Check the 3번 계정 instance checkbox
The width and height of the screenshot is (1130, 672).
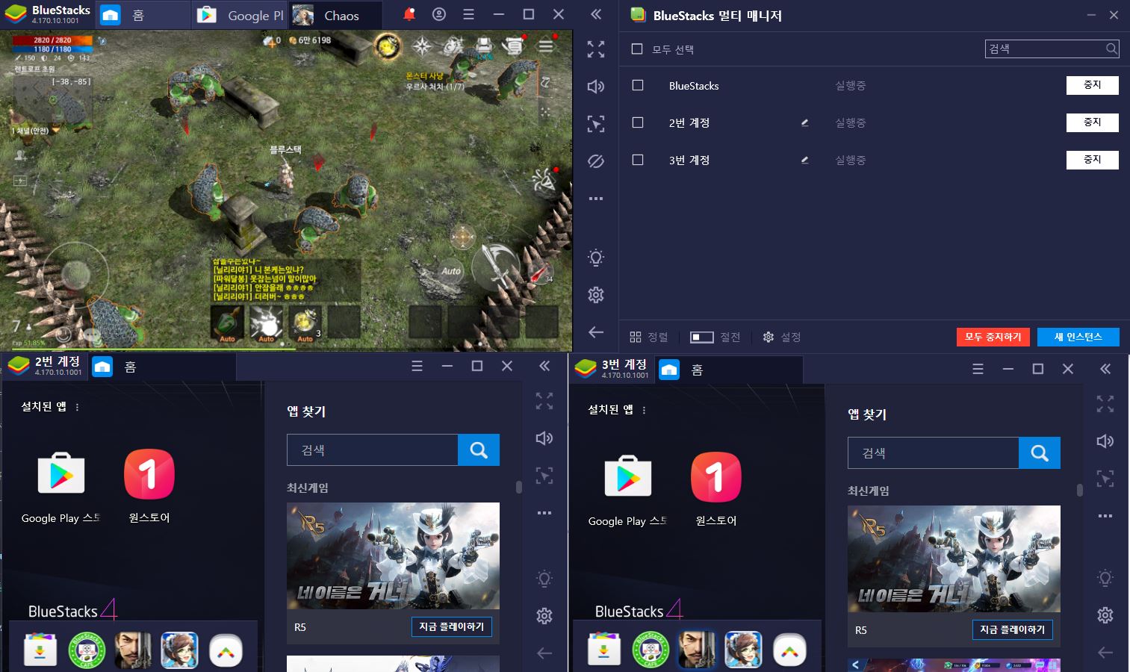point(638,160)
